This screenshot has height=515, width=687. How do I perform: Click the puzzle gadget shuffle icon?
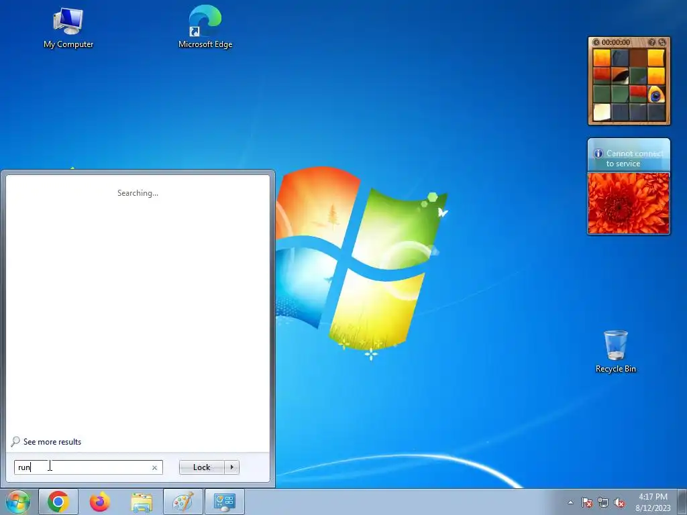(x=662, y=42)
